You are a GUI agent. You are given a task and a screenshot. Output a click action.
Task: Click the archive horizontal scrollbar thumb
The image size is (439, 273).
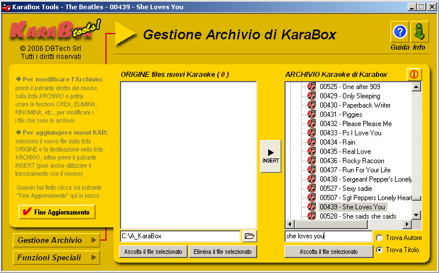(x=331, y=224)
